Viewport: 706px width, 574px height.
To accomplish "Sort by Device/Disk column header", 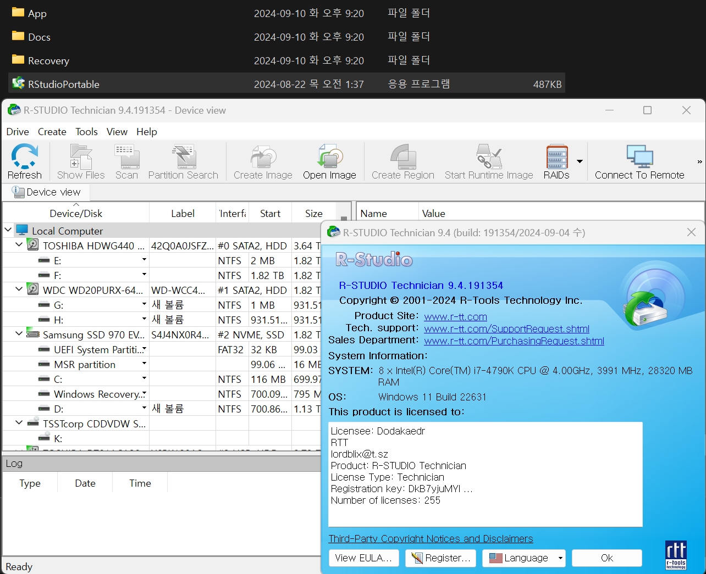I will coord(76,213).
